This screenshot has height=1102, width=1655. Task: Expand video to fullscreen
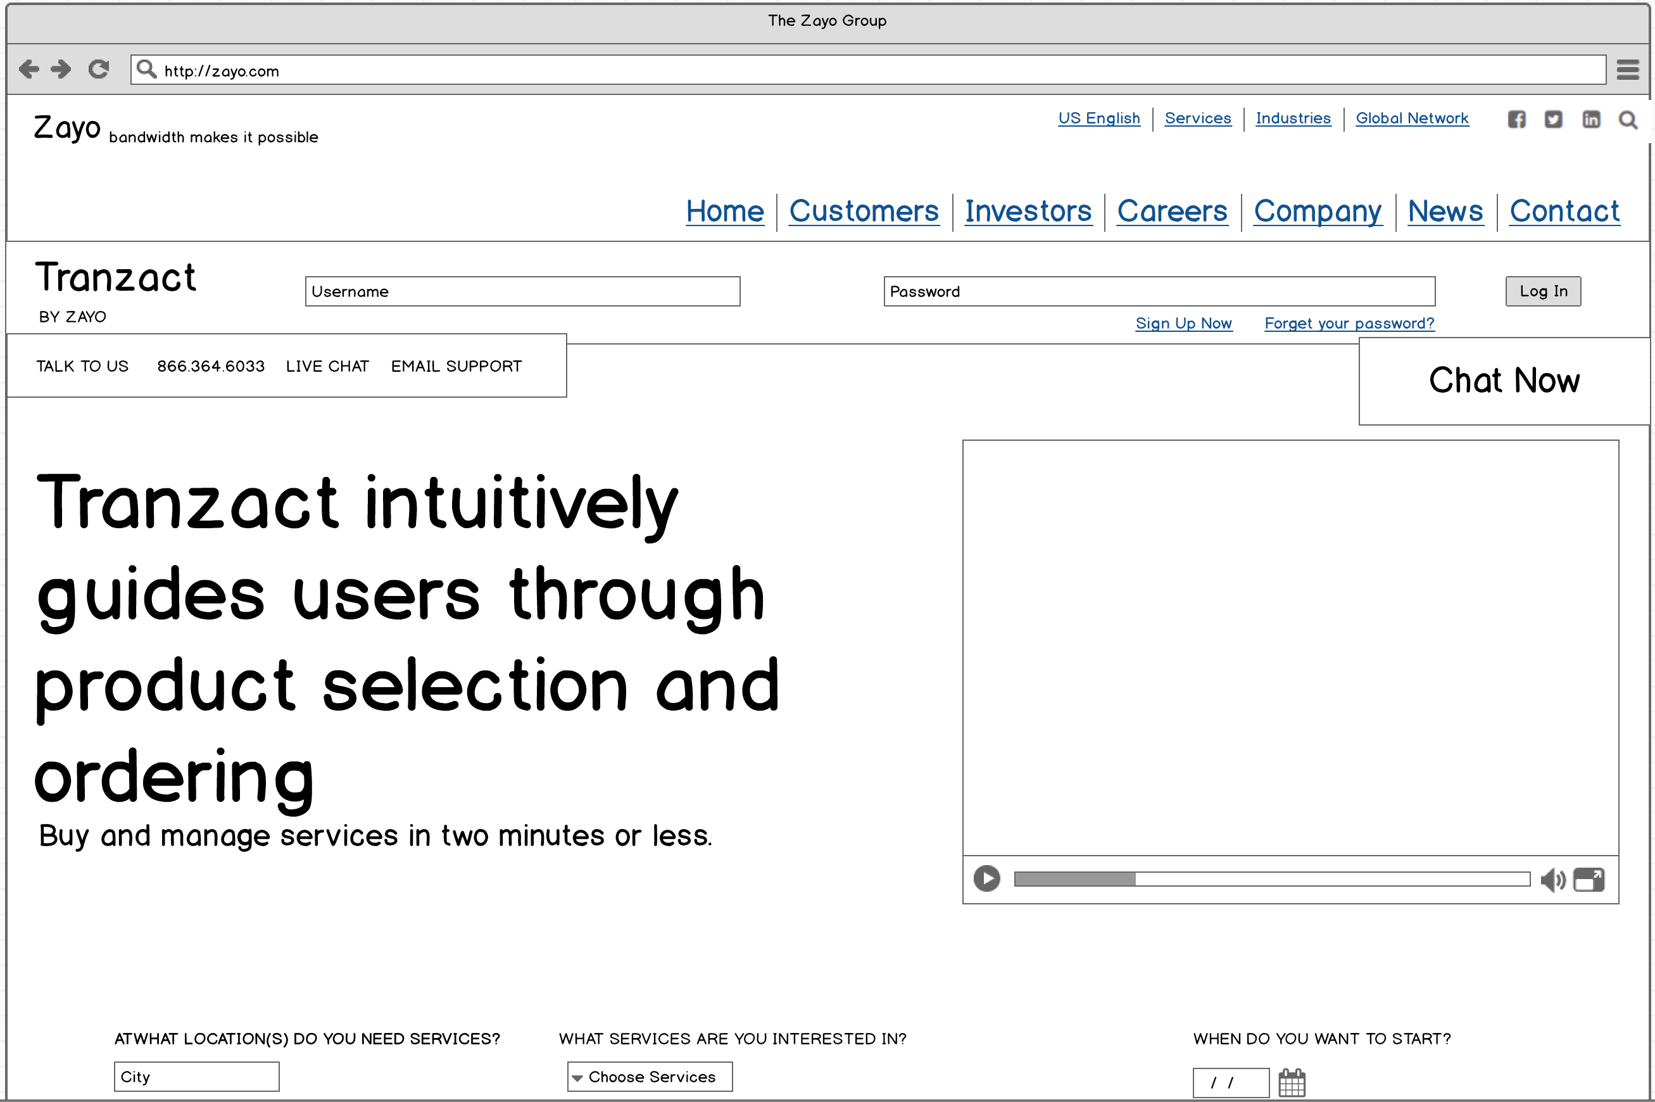point(1589,879)
